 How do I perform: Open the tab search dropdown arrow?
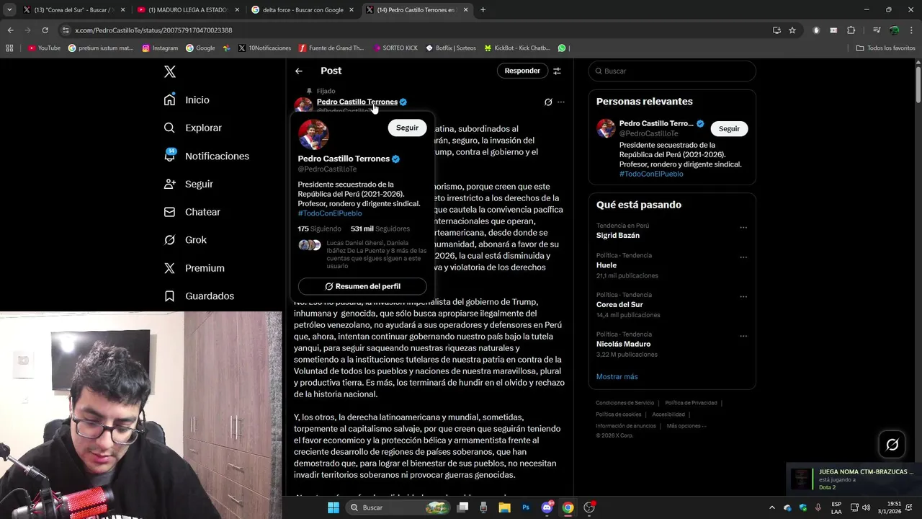9,10
